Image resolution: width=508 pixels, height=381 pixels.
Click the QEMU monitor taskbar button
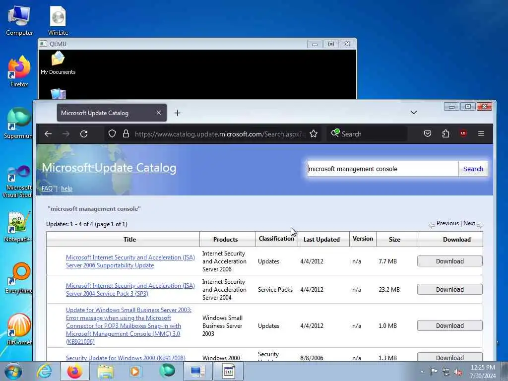[x=197, y=371]
